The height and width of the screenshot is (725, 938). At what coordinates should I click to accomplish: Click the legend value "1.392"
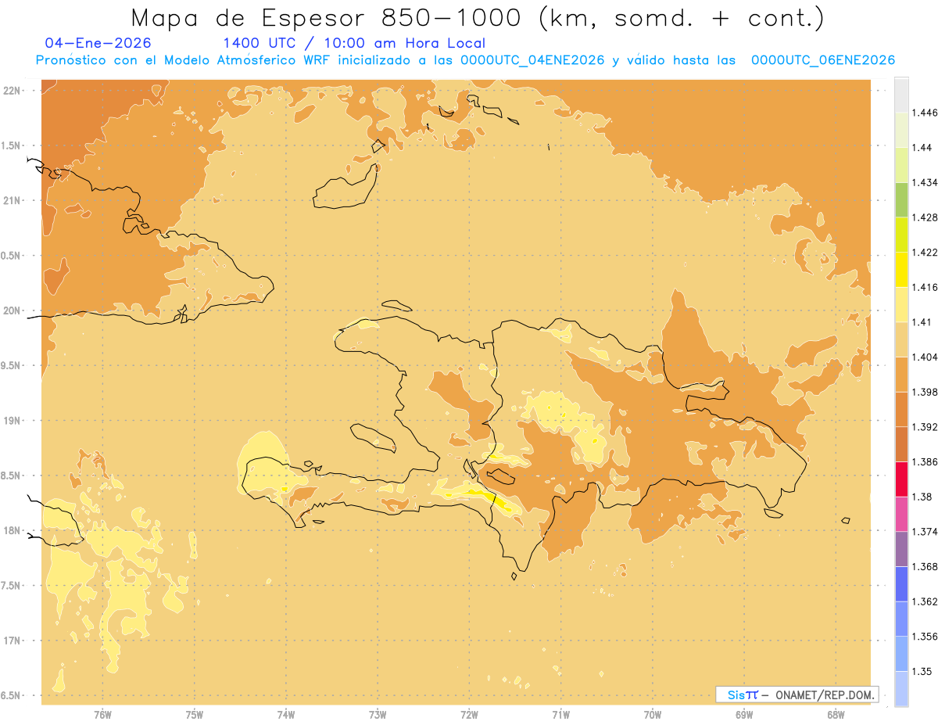coord(924,427)
